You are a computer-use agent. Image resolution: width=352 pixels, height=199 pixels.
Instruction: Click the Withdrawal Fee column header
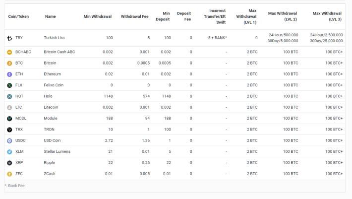point(134,16)
